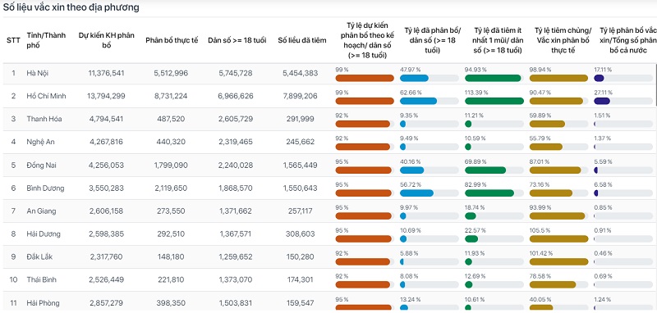Click the orange 99% bar for Hà Nội

coord(365,78)
